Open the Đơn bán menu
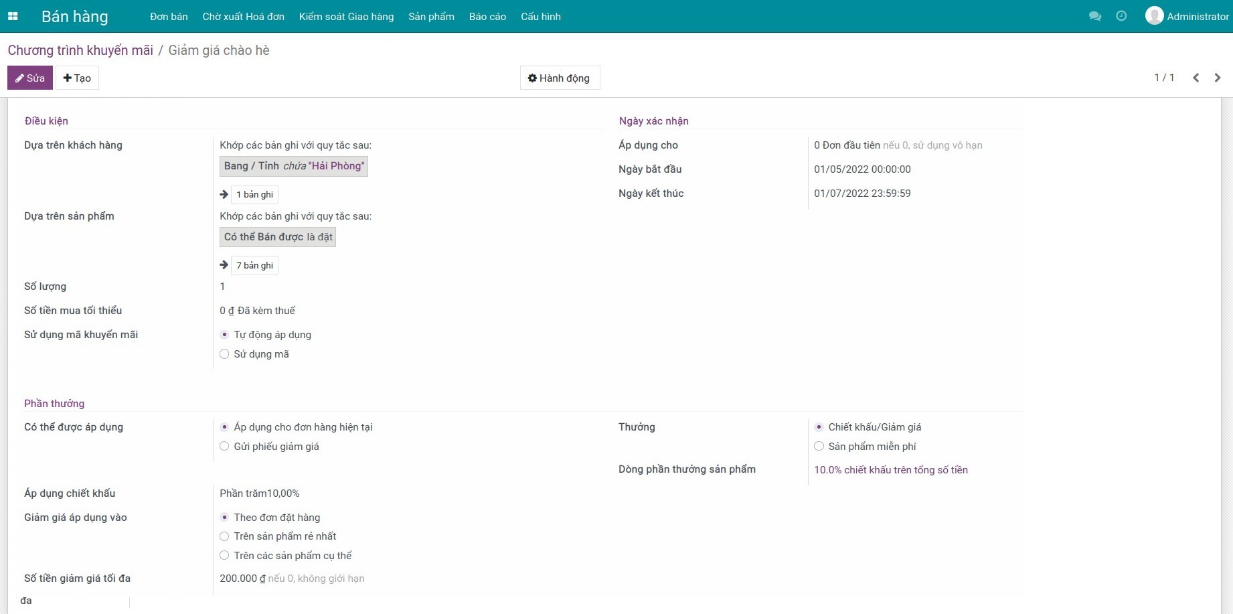This screenshot has width=1233, height=614. 169,16
